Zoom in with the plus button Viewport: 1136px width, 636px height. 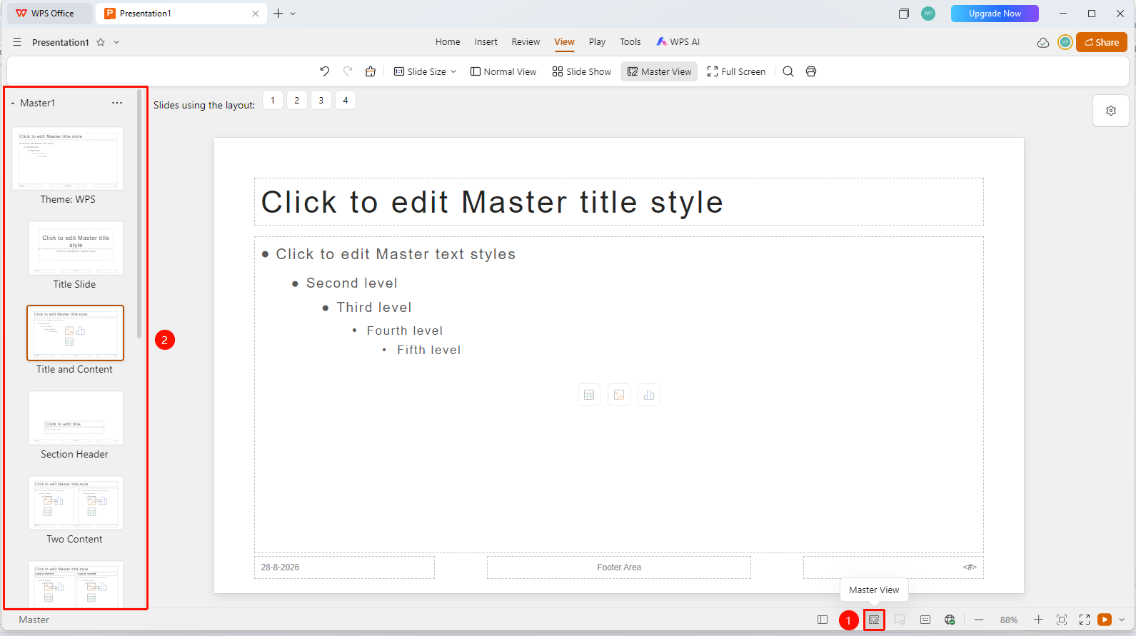point(1039,620)
